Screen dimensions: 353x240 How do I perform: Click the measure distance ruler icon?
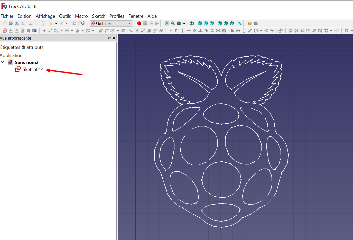pos(240,23)
